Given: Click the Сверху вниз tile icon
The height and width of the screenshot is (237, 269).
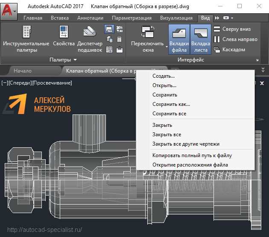Looking at the screenshot, I should click(x=217, y=29).
